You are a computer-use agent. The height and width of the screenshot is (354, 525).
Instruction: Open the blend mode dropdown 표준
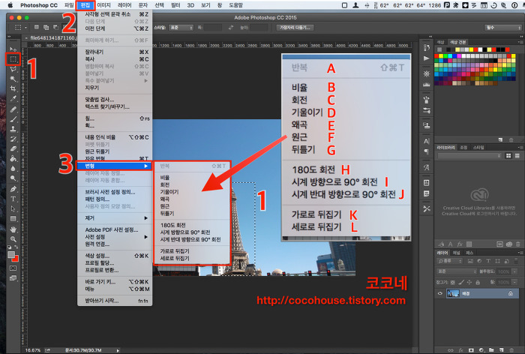457,271
